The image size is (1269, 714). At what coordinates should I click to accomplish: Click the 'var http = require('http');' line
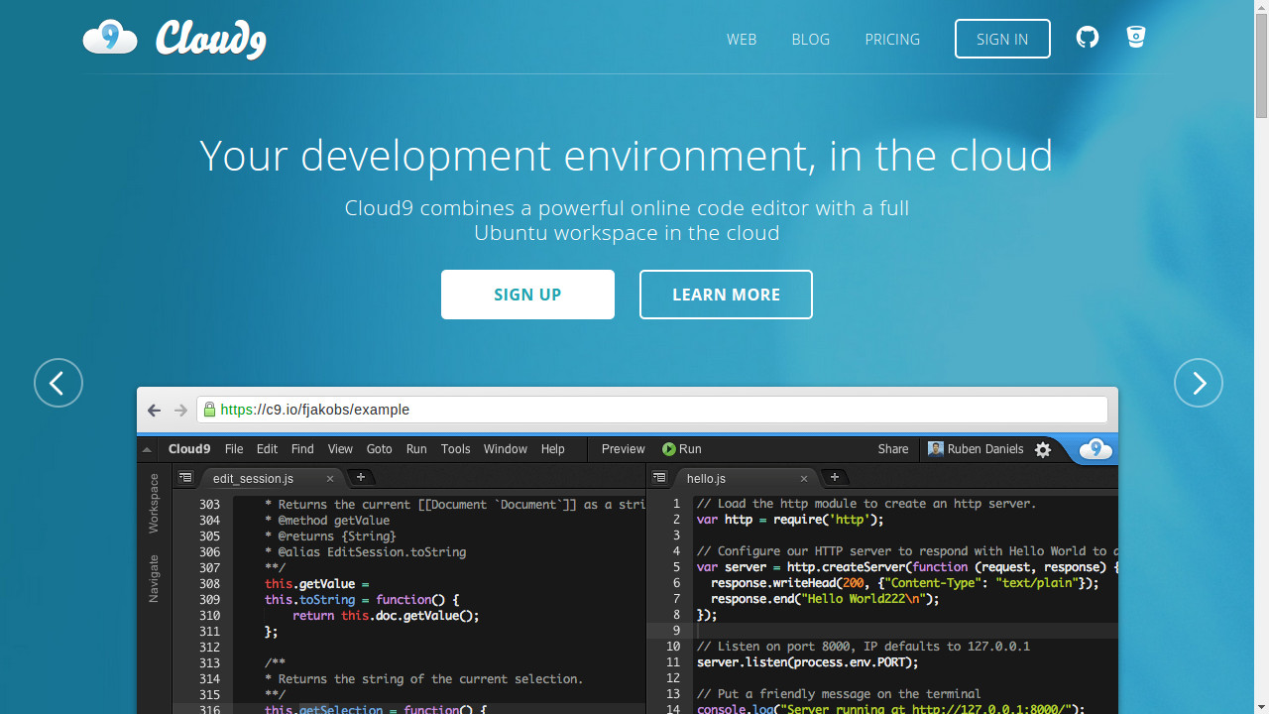pos(789,520)
